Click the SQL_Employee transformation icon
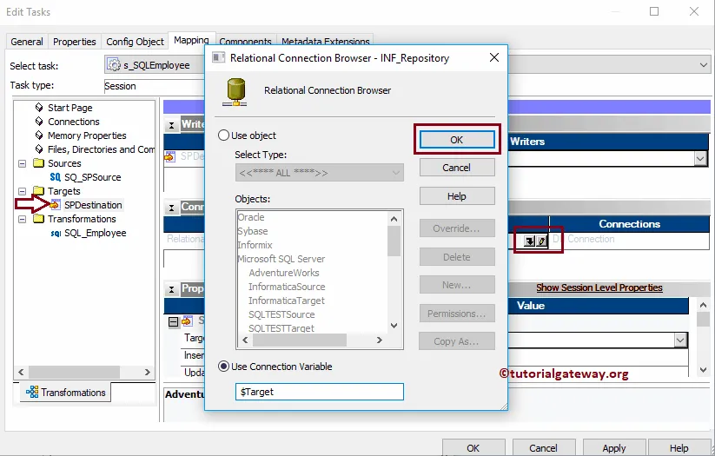 click(x=56, y=233)
